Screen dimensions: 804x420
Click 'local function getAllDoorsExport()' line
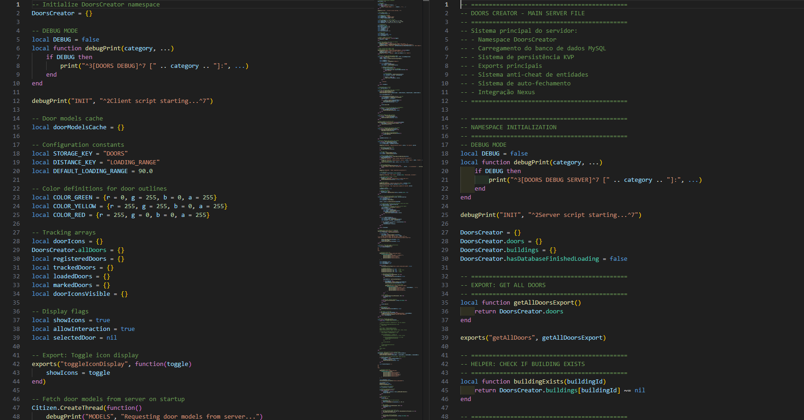pyautogui.click(x=521, y=302)
